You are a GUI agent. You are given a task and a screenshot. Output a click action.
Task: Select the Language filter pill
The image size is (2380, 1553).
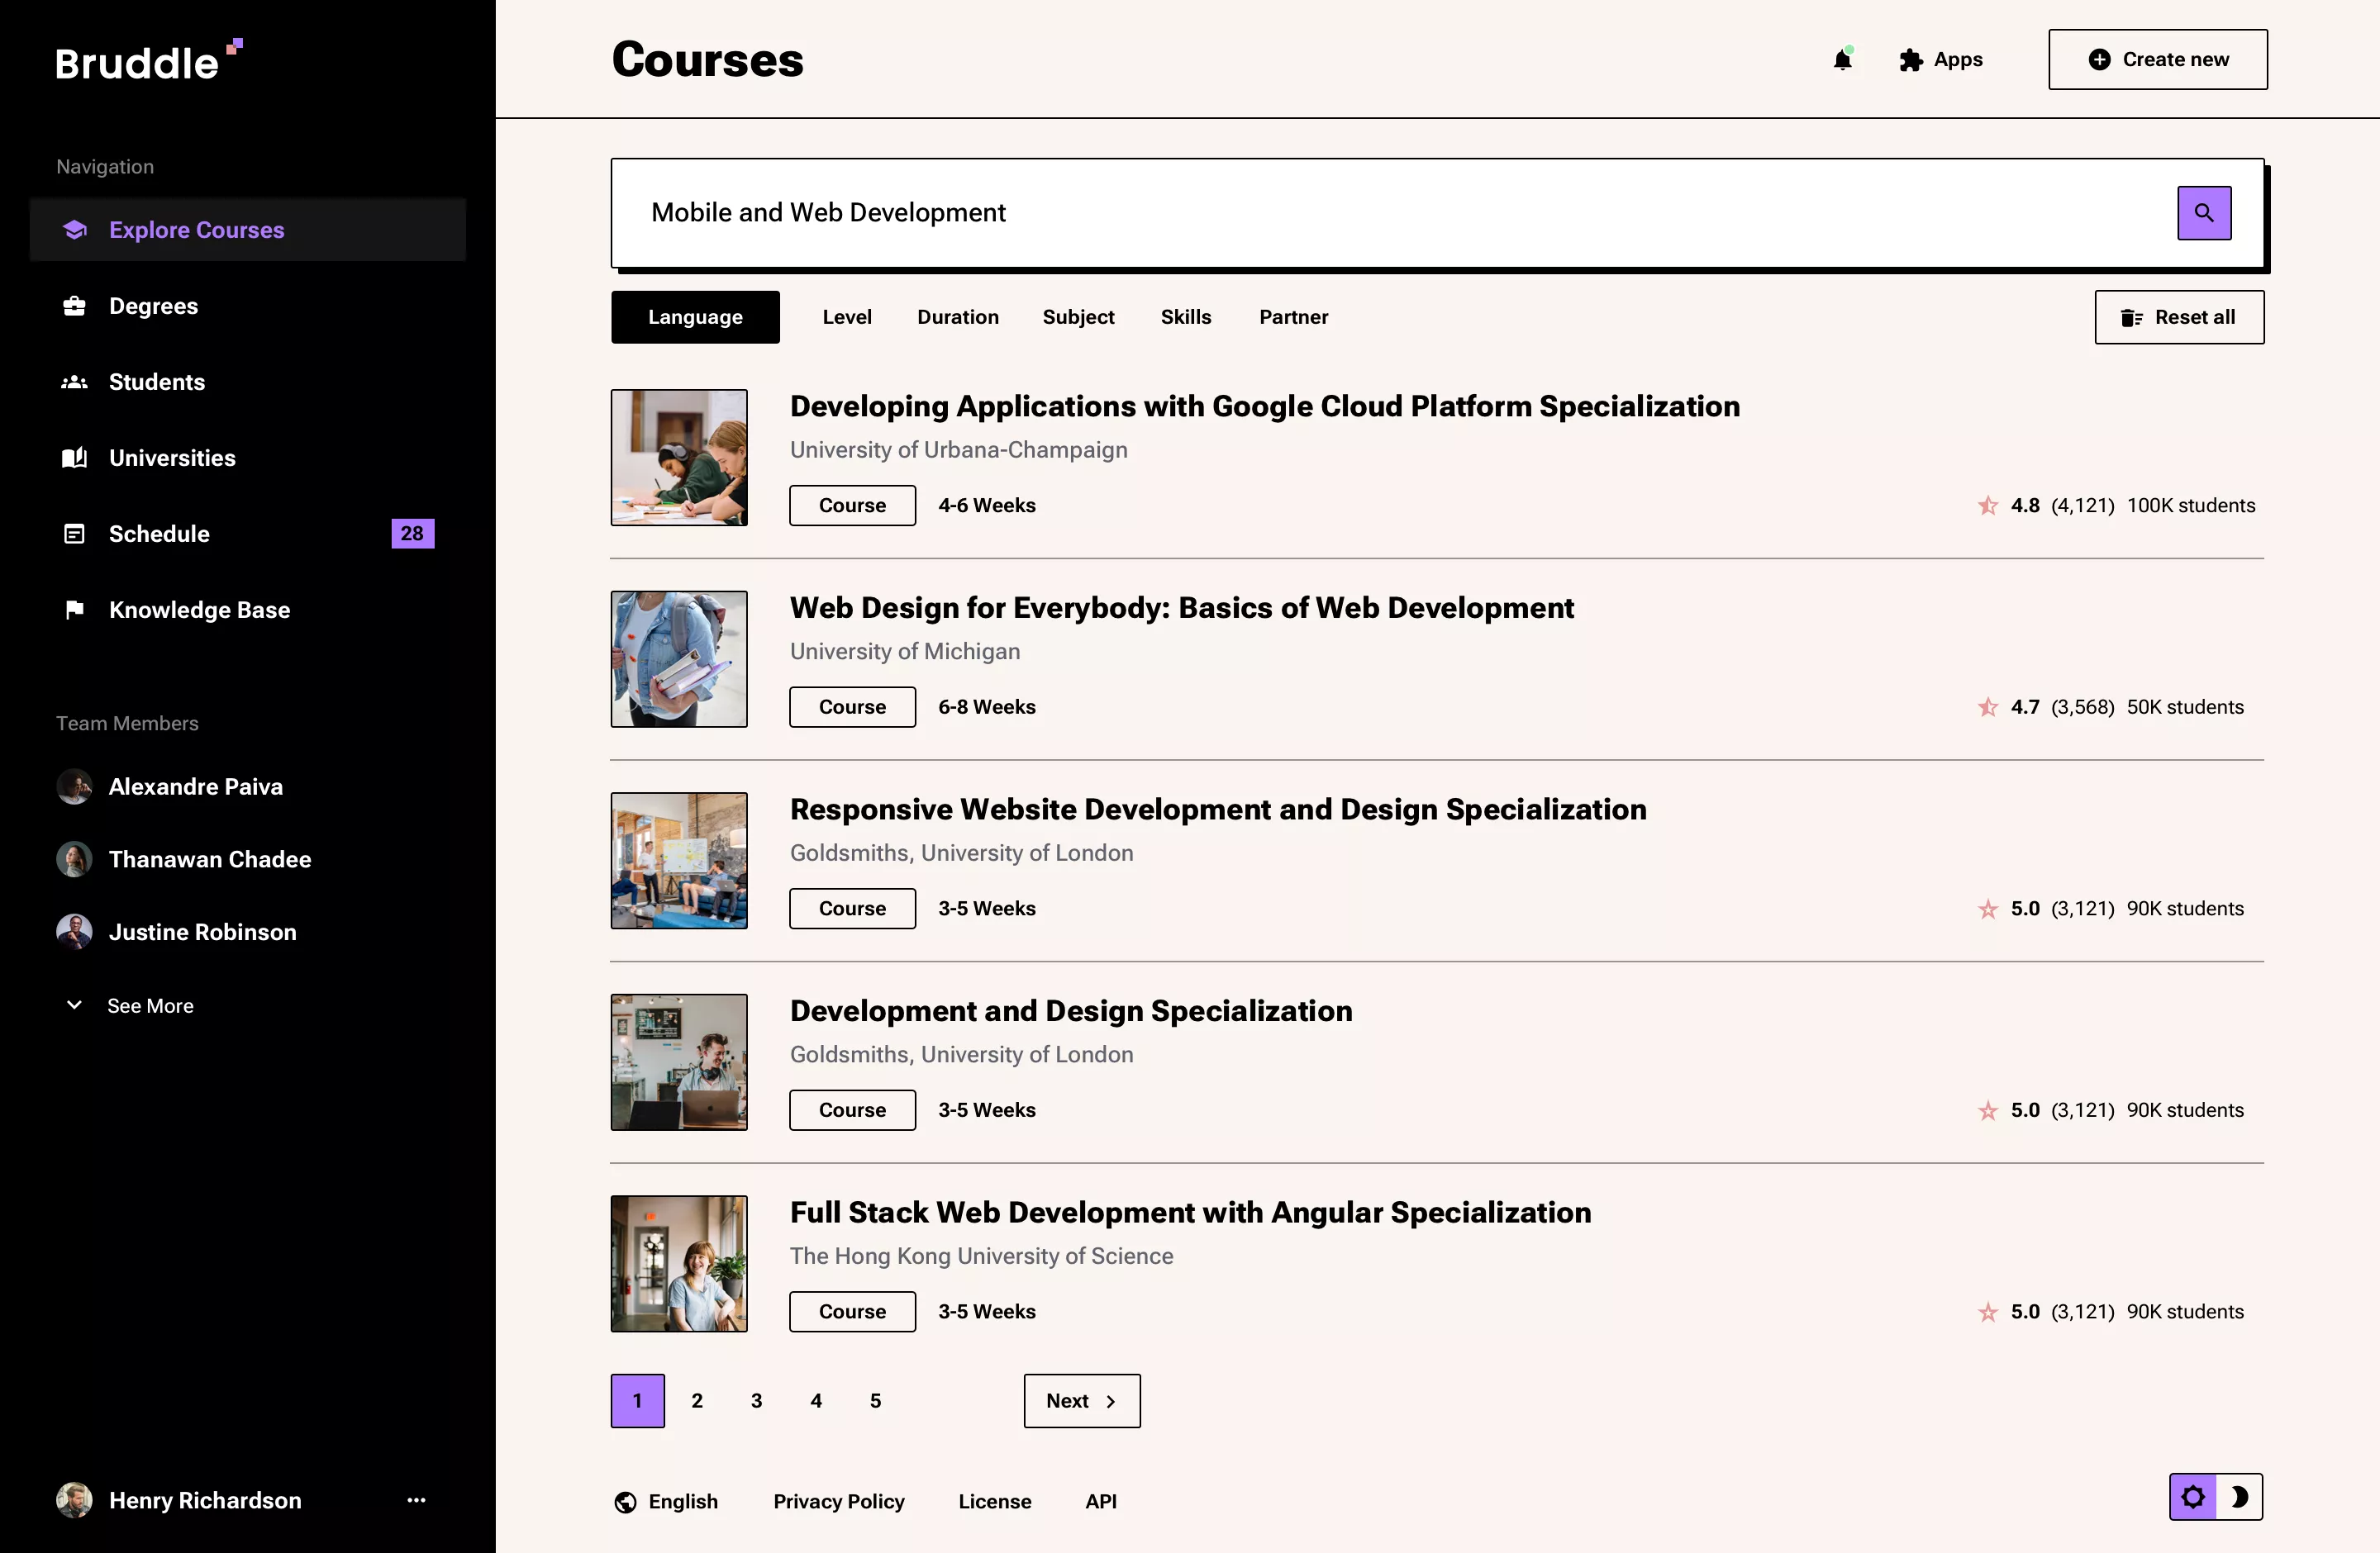coord(695,317)
